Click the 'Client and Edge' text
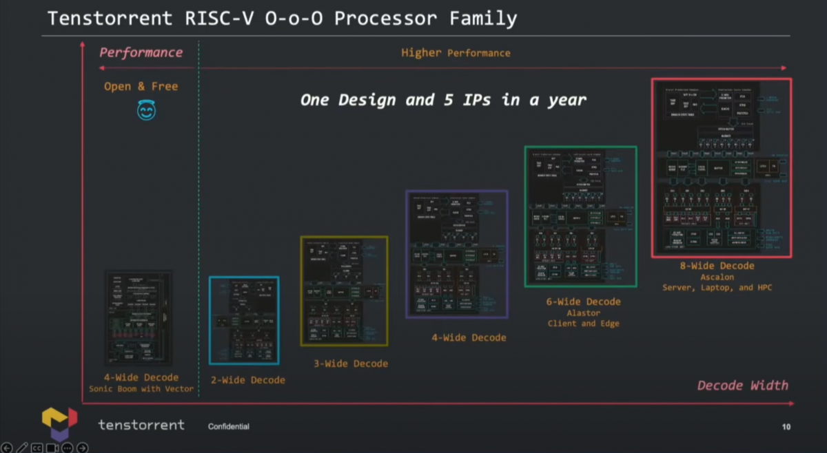This screenshot has height=453, width=827. [x=584, y=324]
